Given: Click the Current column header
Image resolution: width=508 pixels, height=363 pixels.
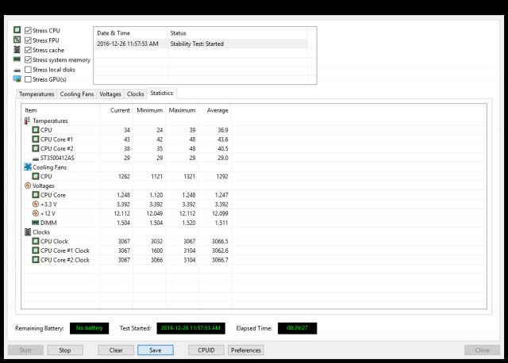Looking at the screenshot, I should pos(117,110).
